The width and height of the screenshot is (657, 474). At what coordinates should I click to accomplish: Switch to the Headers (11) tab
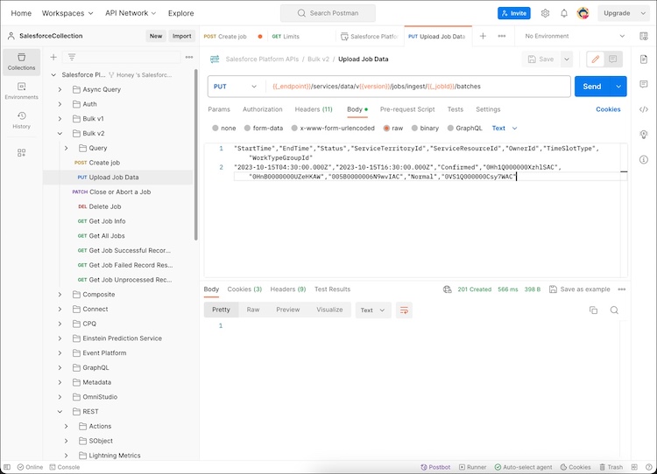coord(314,109)
